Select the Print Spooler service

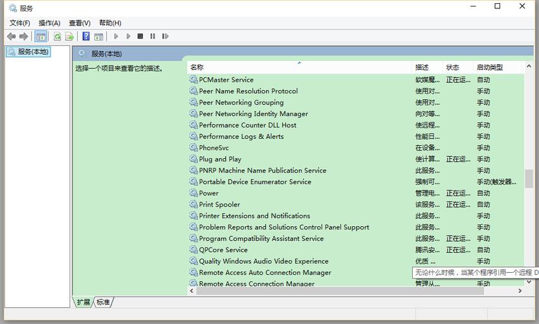[356, 205]
